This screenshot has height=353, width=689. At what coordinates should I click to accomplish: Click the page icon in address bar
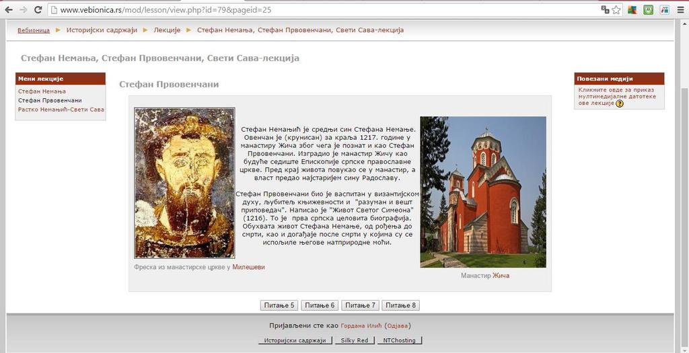(54, 9)
